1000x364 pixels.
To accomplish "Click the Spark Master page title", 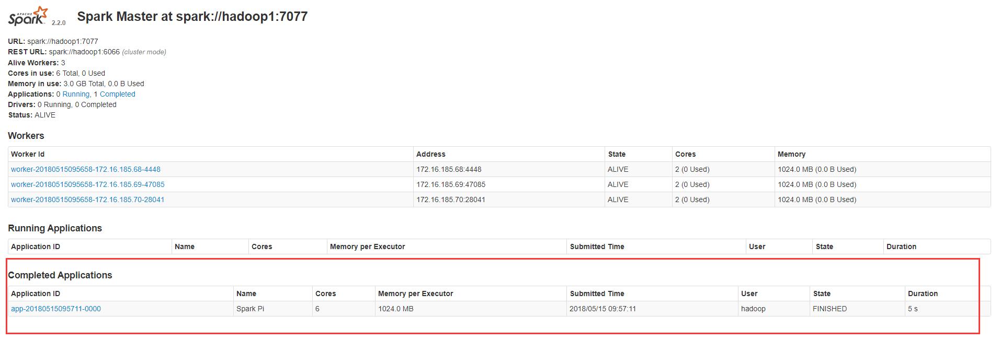I will pyautogui.click(x=192, y=16).
